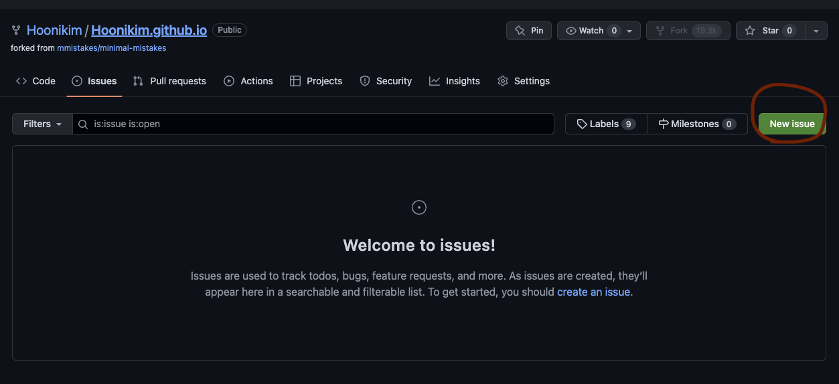Click the Milestones count badge 0
This screenshot has height=384, width=839.
click(x=729, y=124)
